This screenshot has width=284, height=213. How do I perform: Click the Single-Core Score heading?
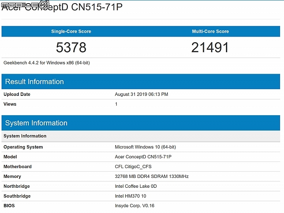click(71, 31)
